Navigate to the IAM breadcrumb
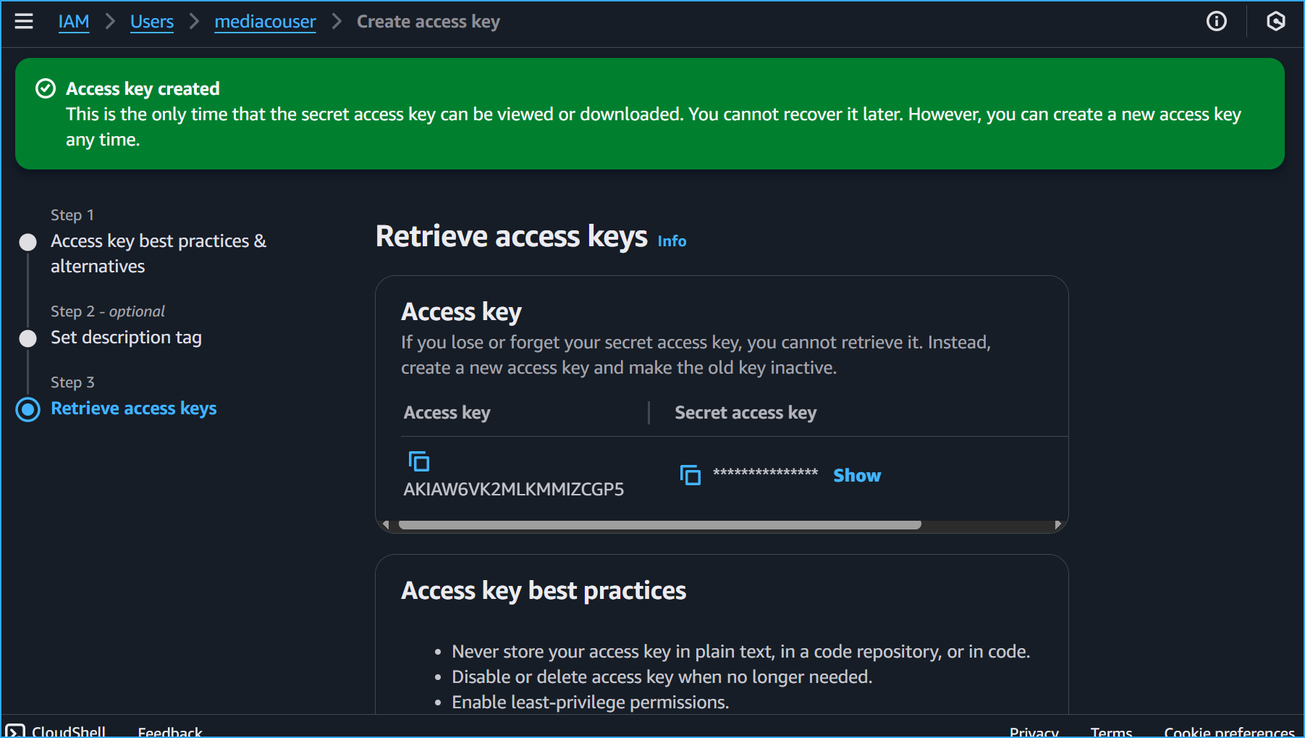The image size is (1305, 738). [74, 21]
